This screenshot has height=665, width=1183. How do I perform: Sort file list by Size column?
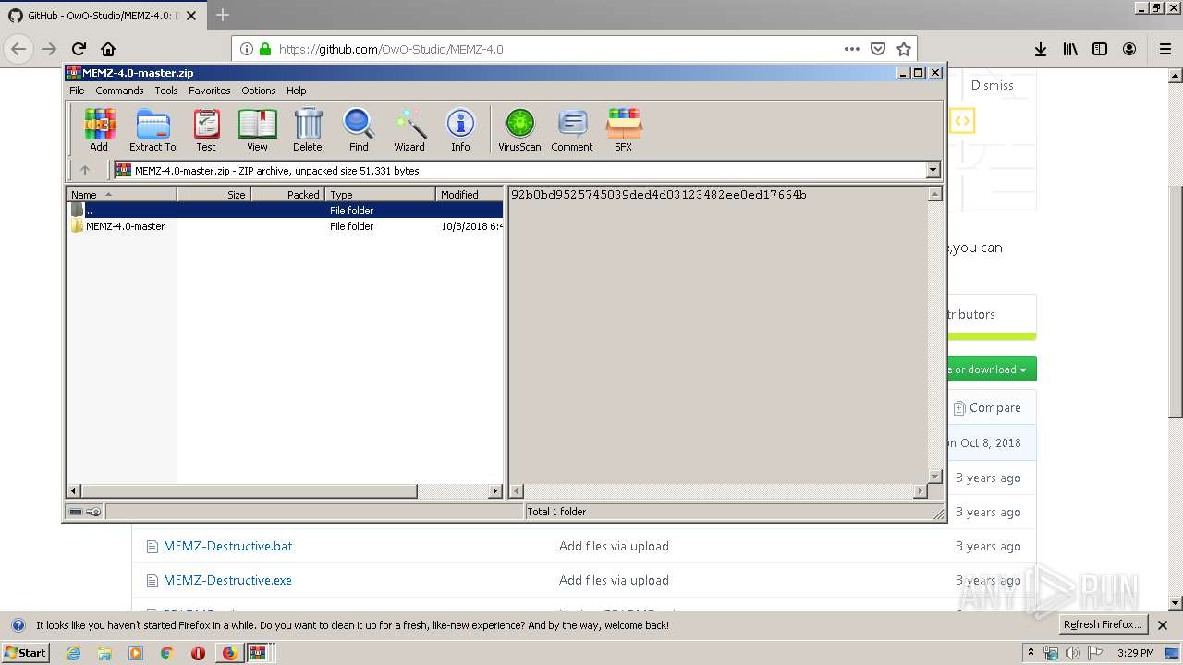(213, 194)
